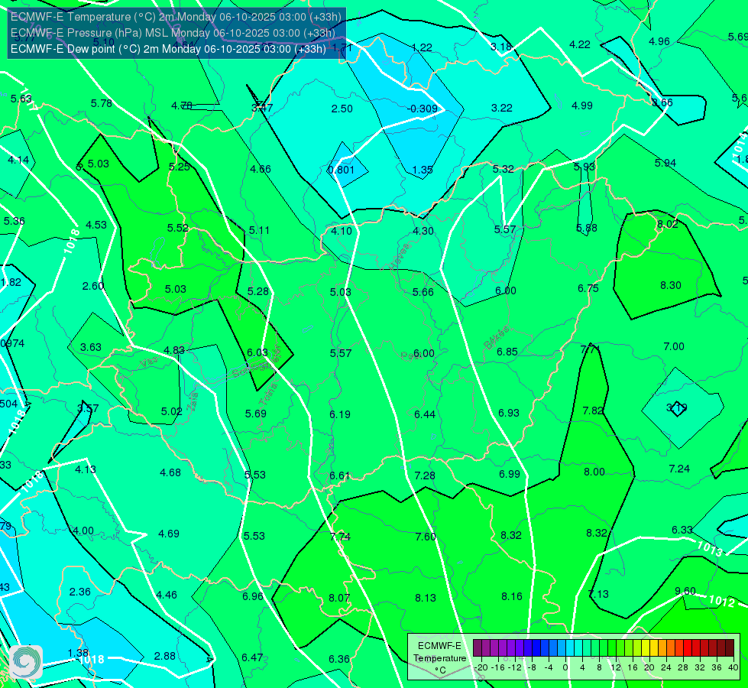Image resolution: width=748 pixels, height=688 pixels.
Task: Click the 1013 isobar label
Action: coord(709,547)
